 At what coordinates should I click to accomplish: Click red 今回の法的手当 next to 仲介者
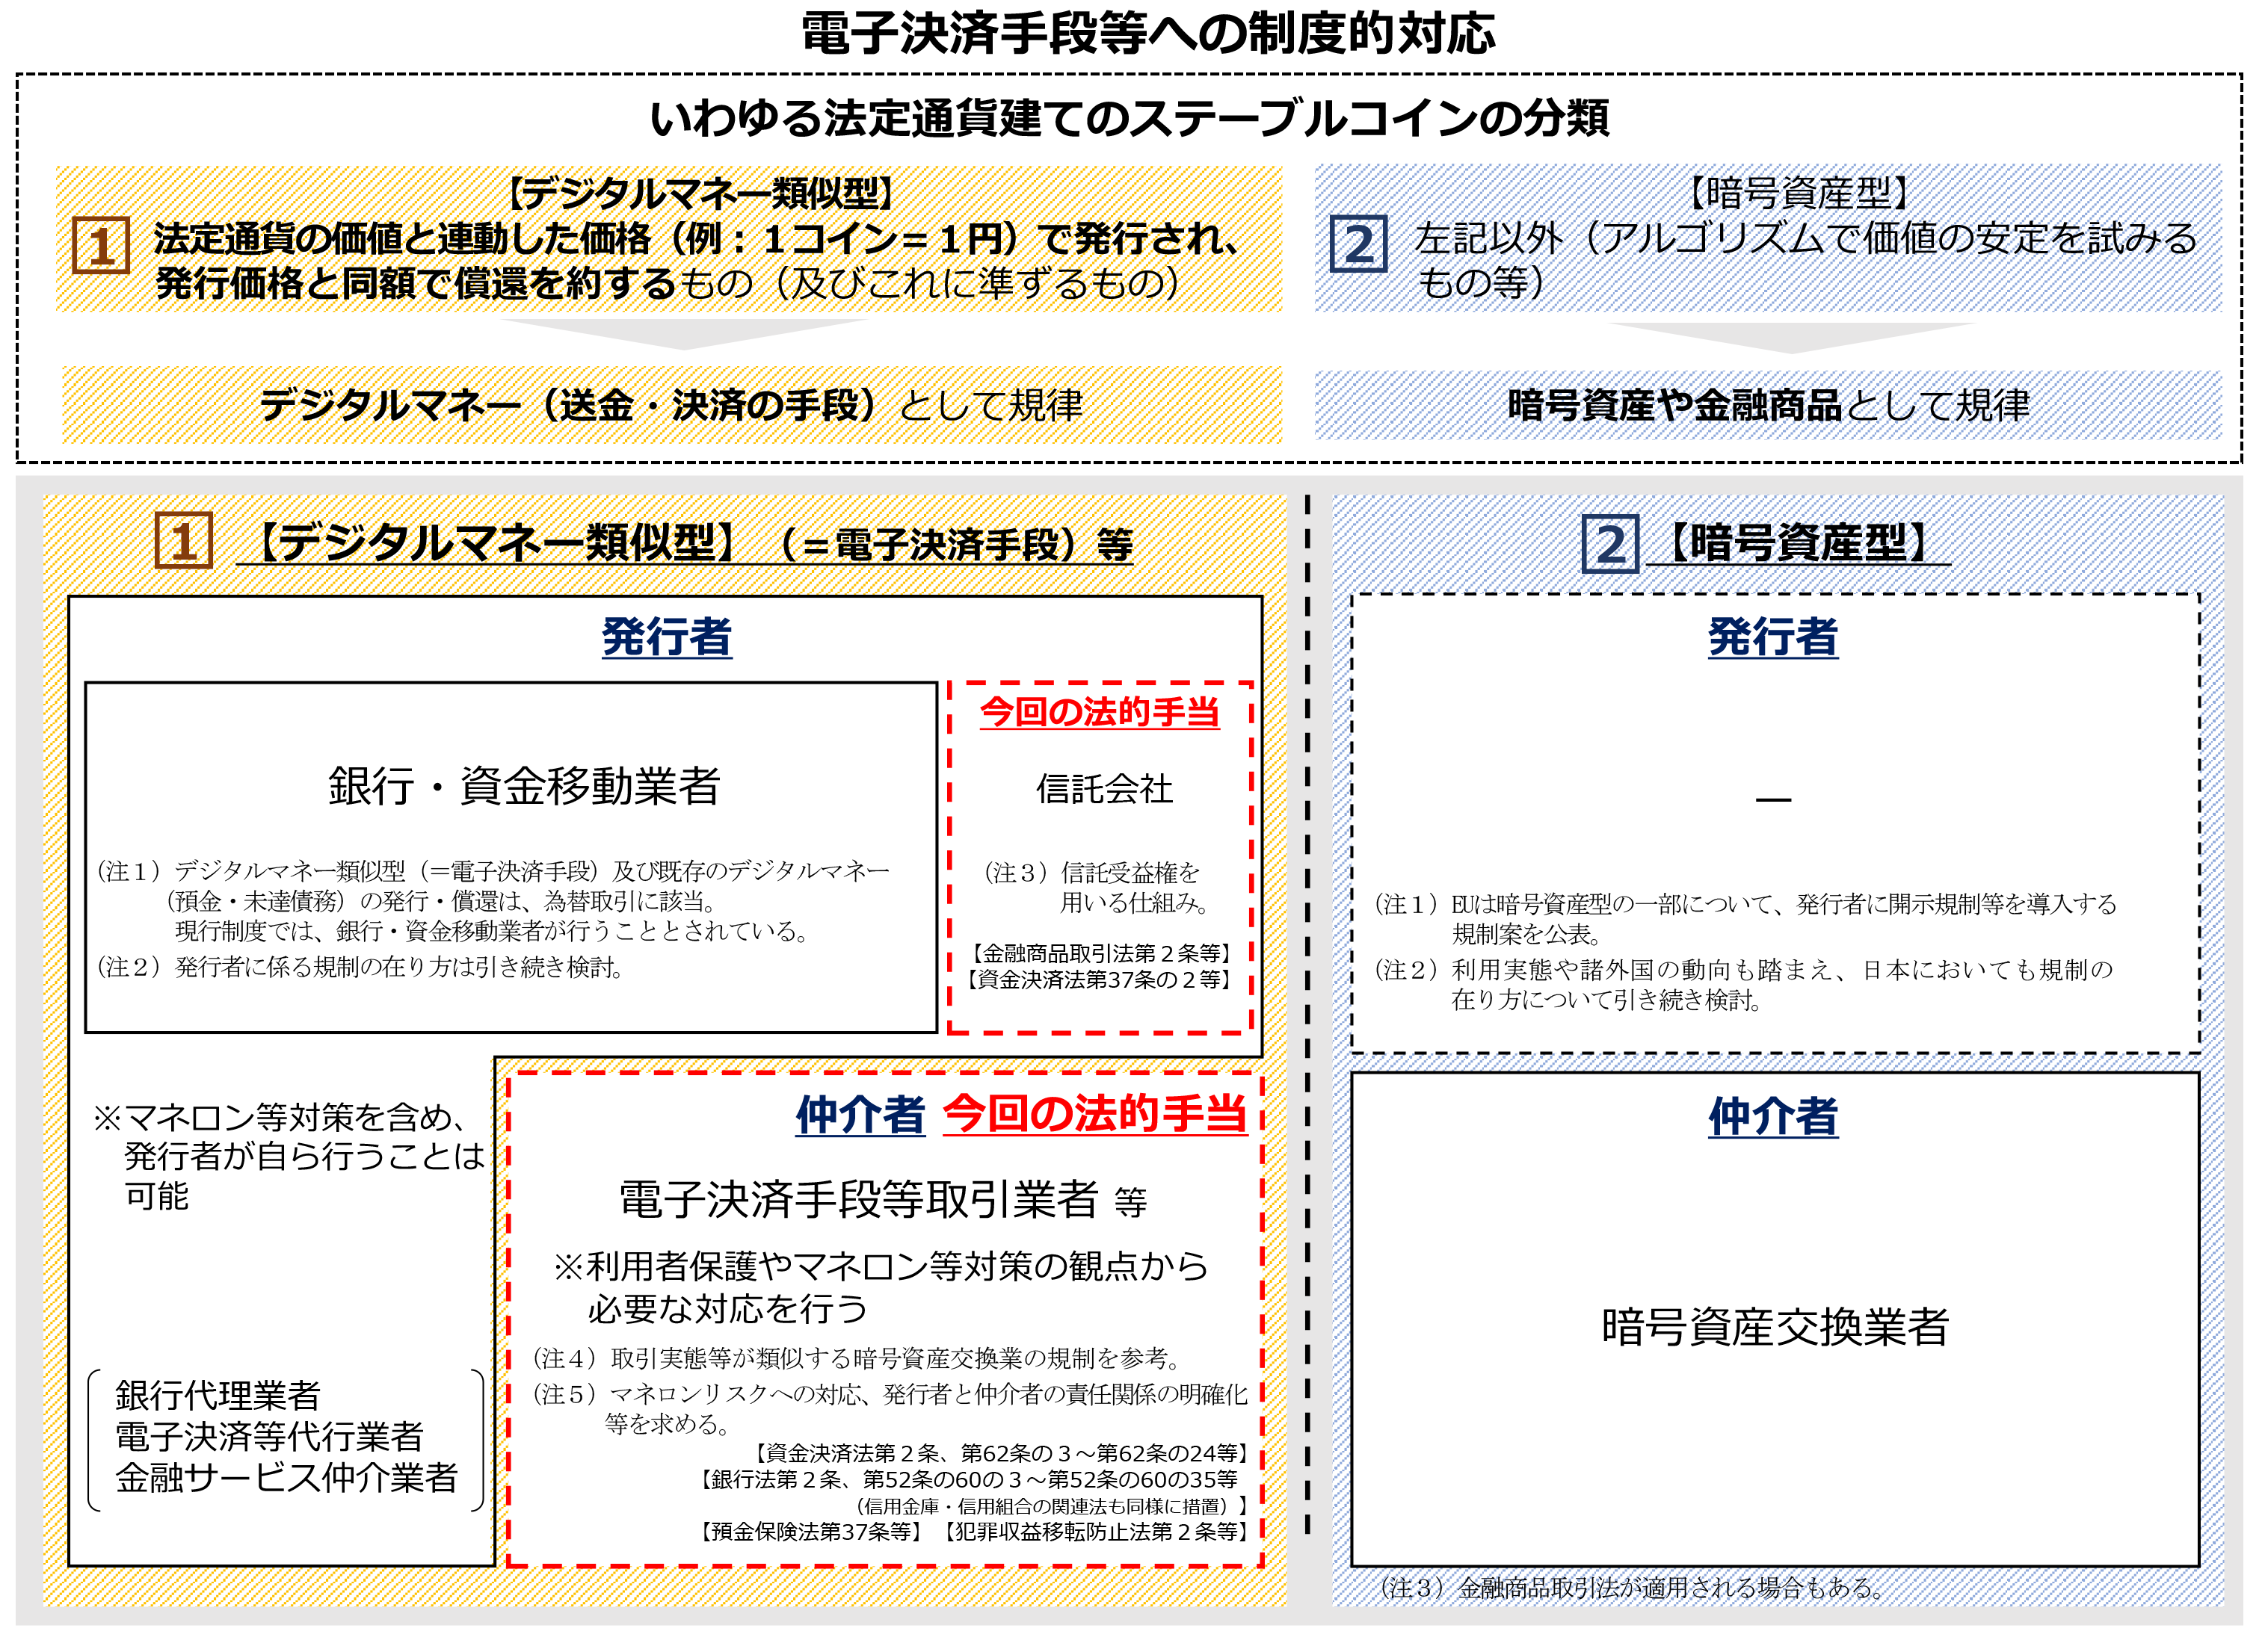[x=1095, y=1114]
